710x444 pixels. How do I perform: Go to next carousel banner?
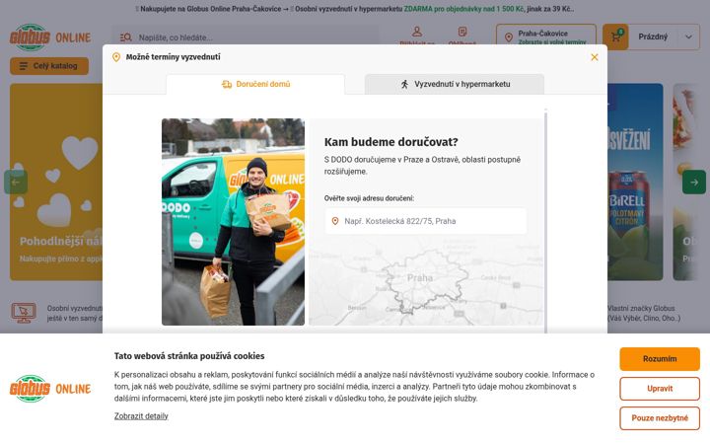[693, 183]
